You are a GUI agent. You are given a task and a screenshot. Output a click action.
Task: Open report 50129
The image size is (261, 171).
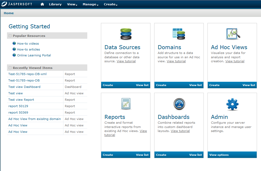point(18,106)
